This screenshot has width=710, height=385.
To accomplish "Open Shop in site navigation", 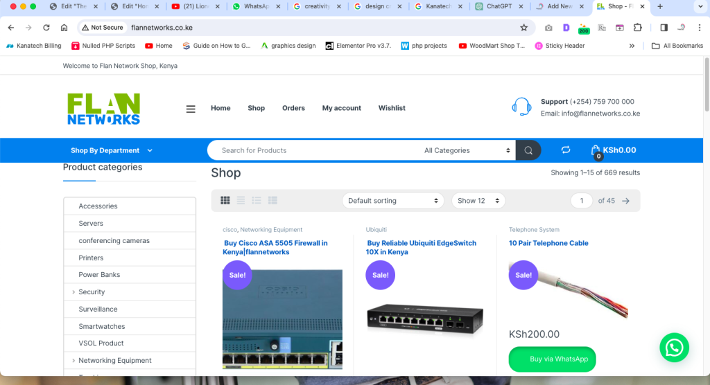I will (257, 108).
